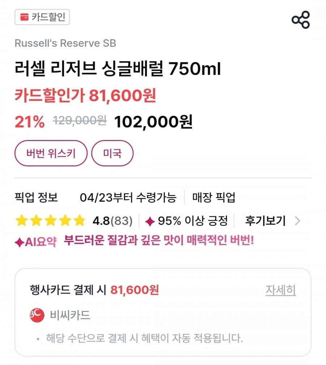Tap the 4.8 rating score
326x365 pixels.
(101, 220)
